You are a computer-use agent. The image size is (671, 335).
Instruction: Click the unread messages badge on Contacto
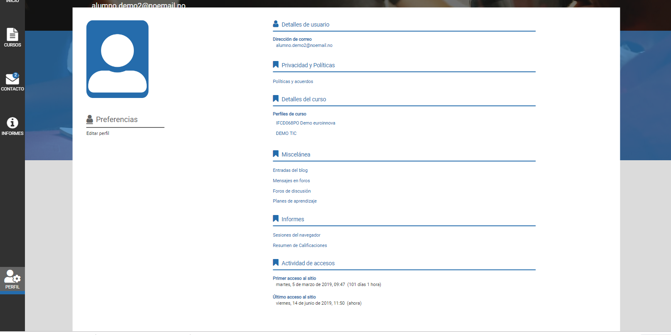(x=16, y=75)
